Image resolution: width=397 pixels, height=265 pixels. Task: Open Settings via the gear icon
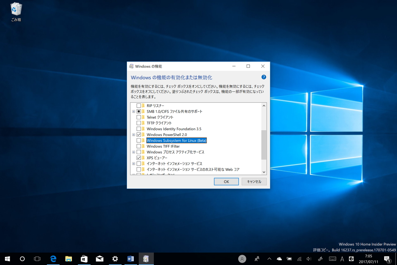115,258
